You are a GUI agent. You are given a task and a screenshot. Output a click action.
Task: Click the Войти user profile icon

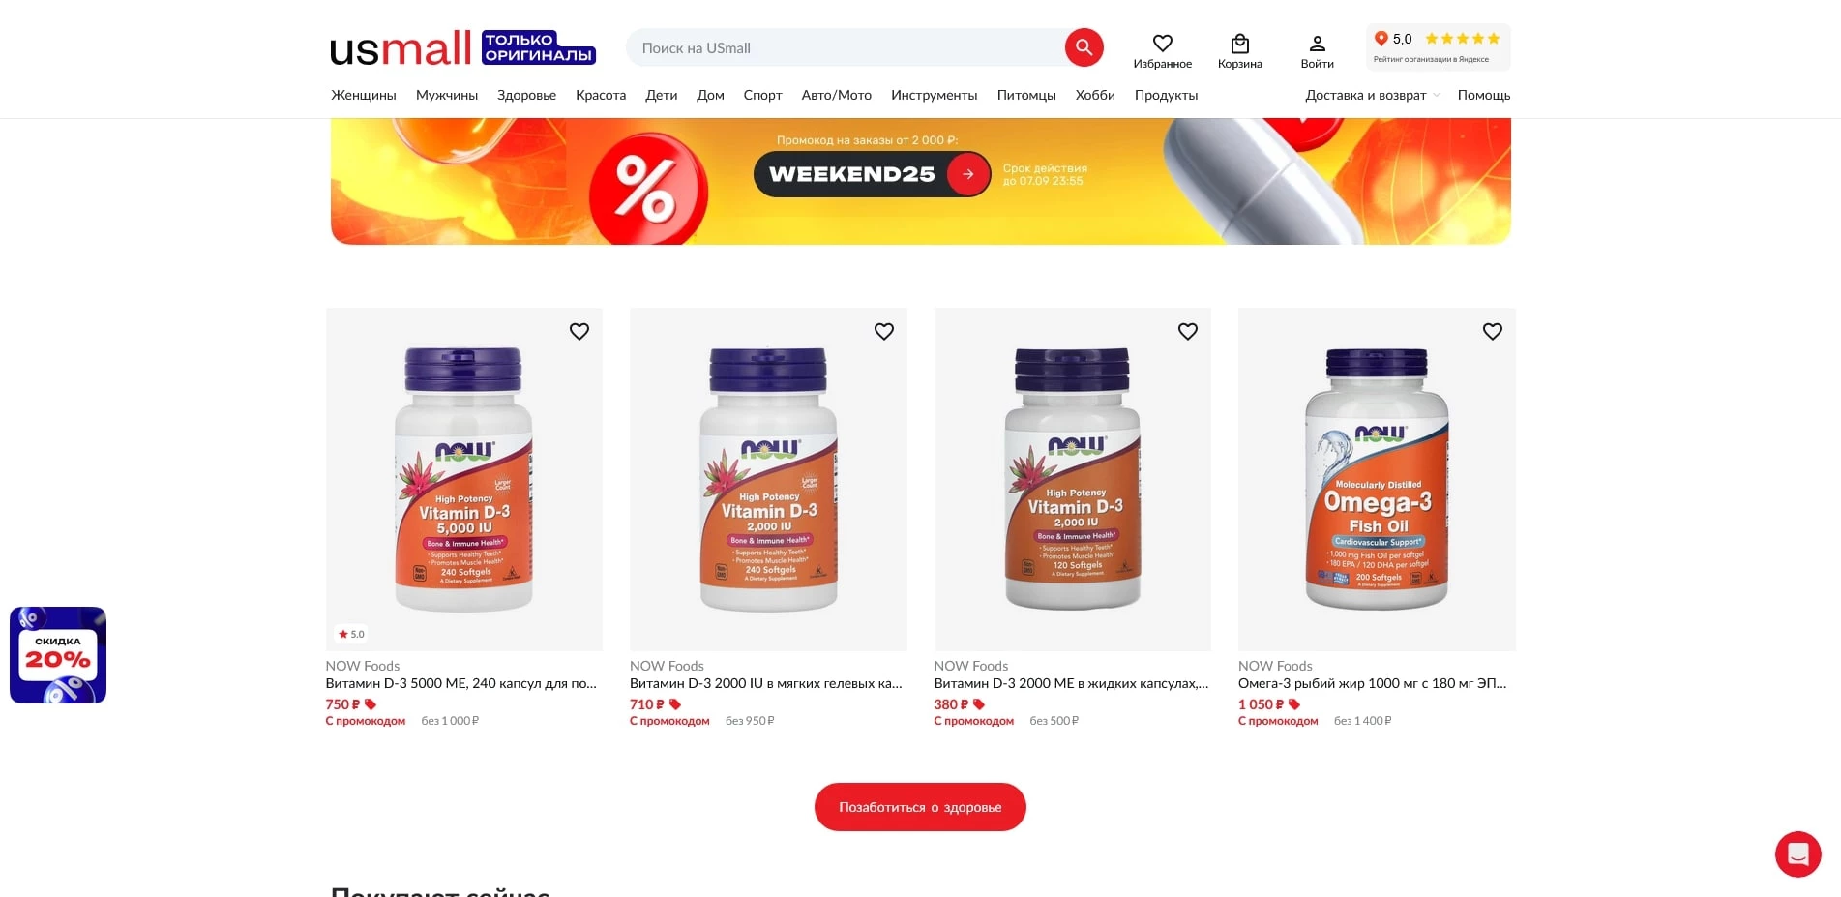(x=1317, y=44)
